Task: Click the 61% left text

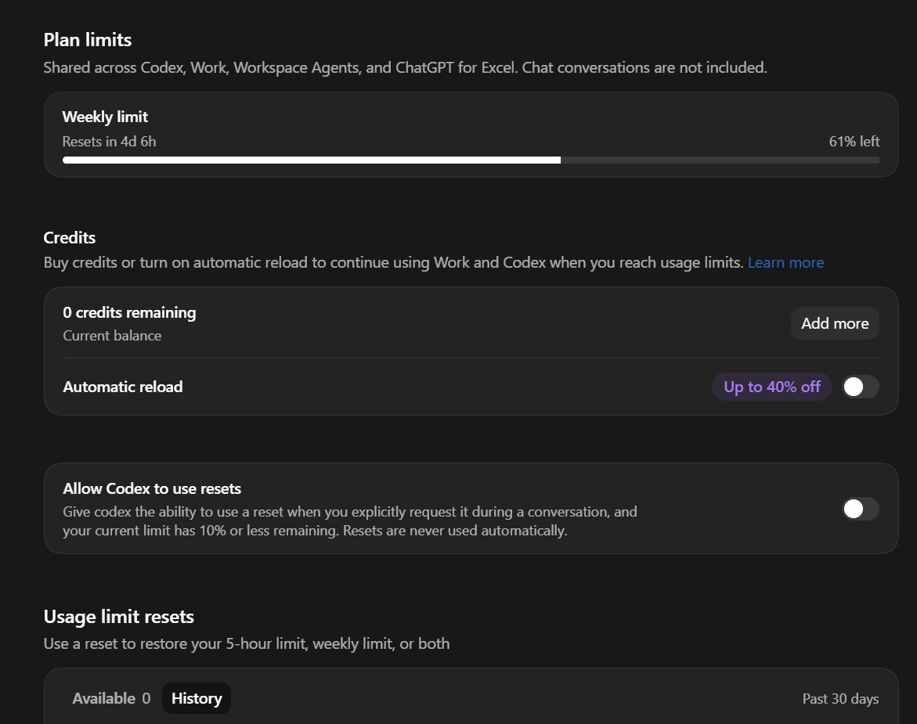Action: (854, 142)
